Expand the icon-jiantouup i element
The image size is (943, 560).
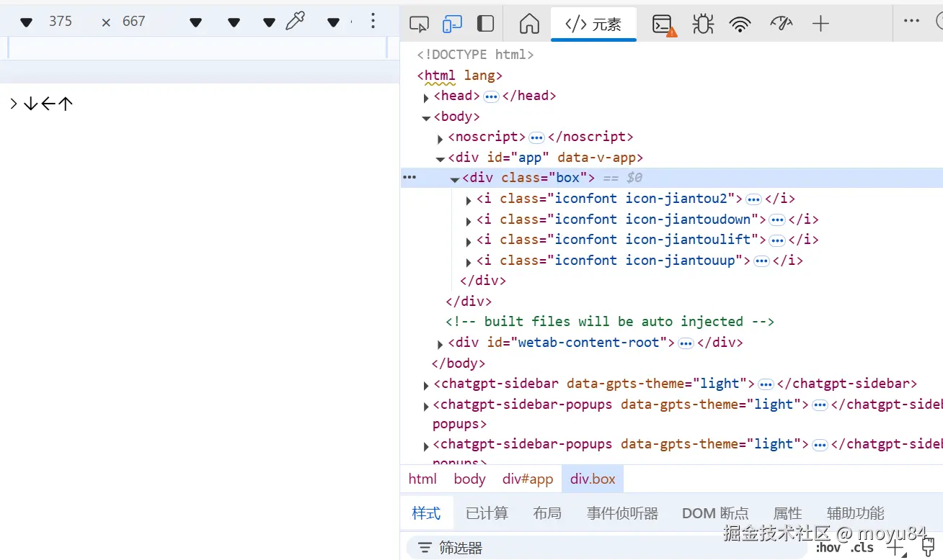point(469,262)
